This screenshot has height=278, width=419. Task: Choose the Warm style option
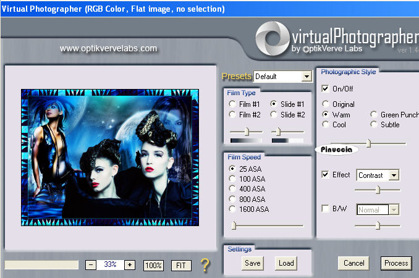pyautogui.click(x=326, y=114)
